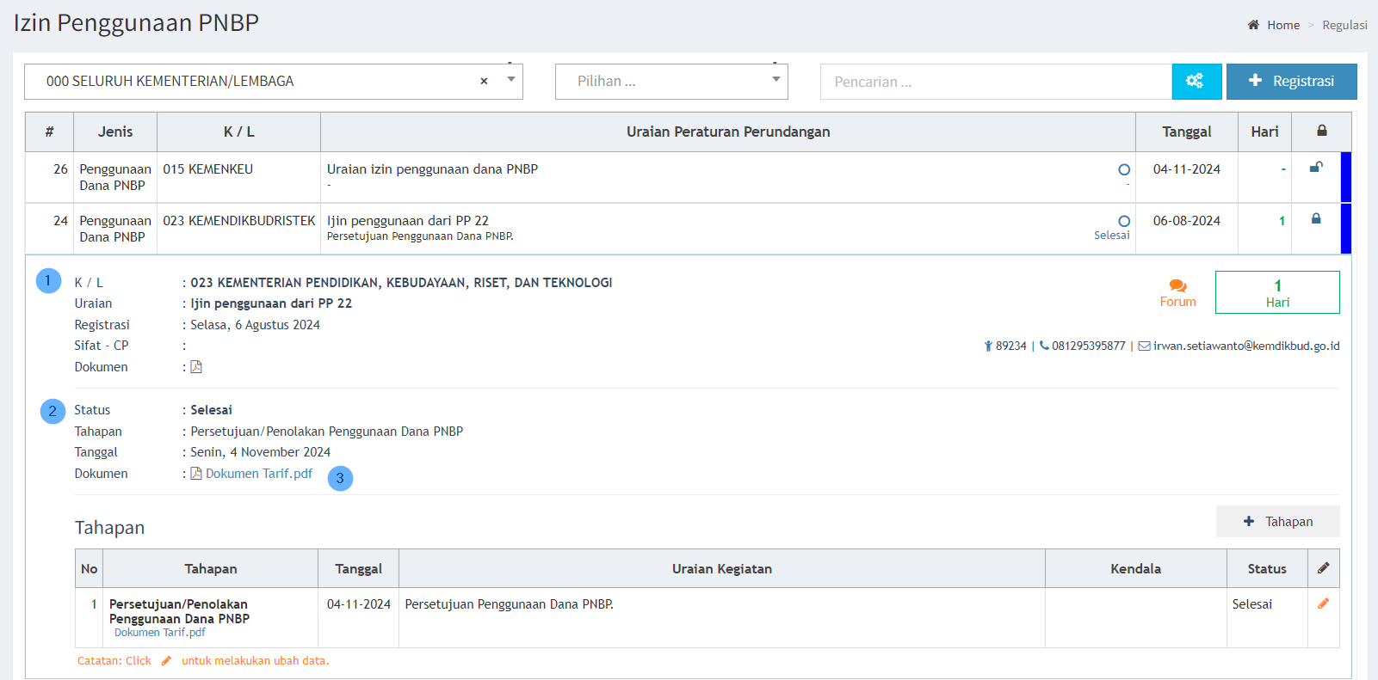Expand the Kementerian/Lembaga dropdown arrow
The height and width of the screenshot is (680, 1378).
(511, 80)
